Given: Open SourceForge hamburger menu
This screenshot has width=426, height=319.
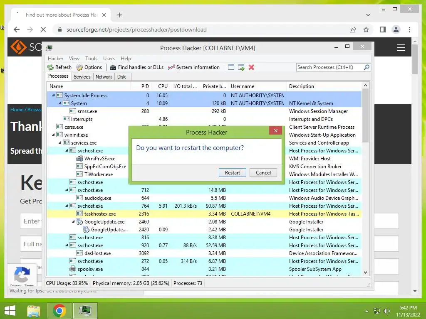Looking at the screenshot, I should point(401,48).
